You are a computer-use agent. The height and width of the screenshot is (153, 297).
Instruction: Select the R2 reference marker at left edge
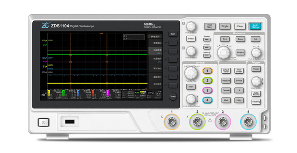45,58
